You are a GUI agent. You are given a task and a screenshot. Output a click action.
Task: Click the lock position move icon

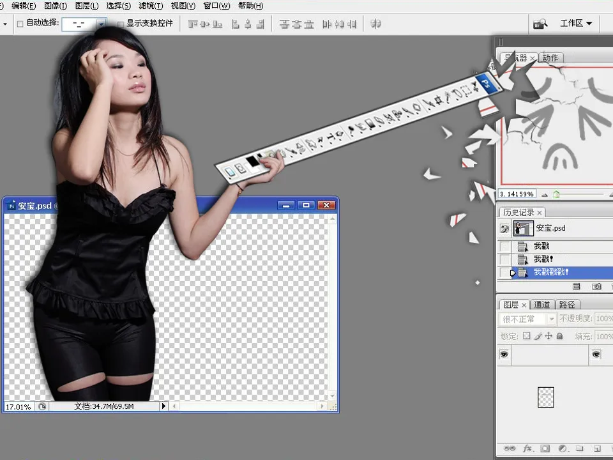(x=549, y=336)
